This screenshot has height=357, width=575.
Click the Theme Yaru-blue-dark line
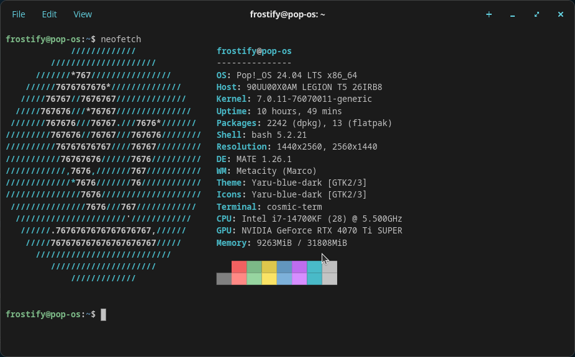291,183
